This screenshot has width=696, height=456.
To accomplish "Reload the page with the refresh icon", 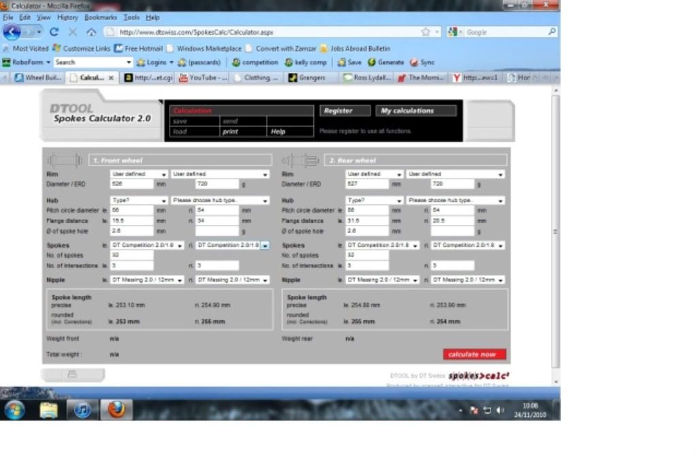I will tap(54, 32).
